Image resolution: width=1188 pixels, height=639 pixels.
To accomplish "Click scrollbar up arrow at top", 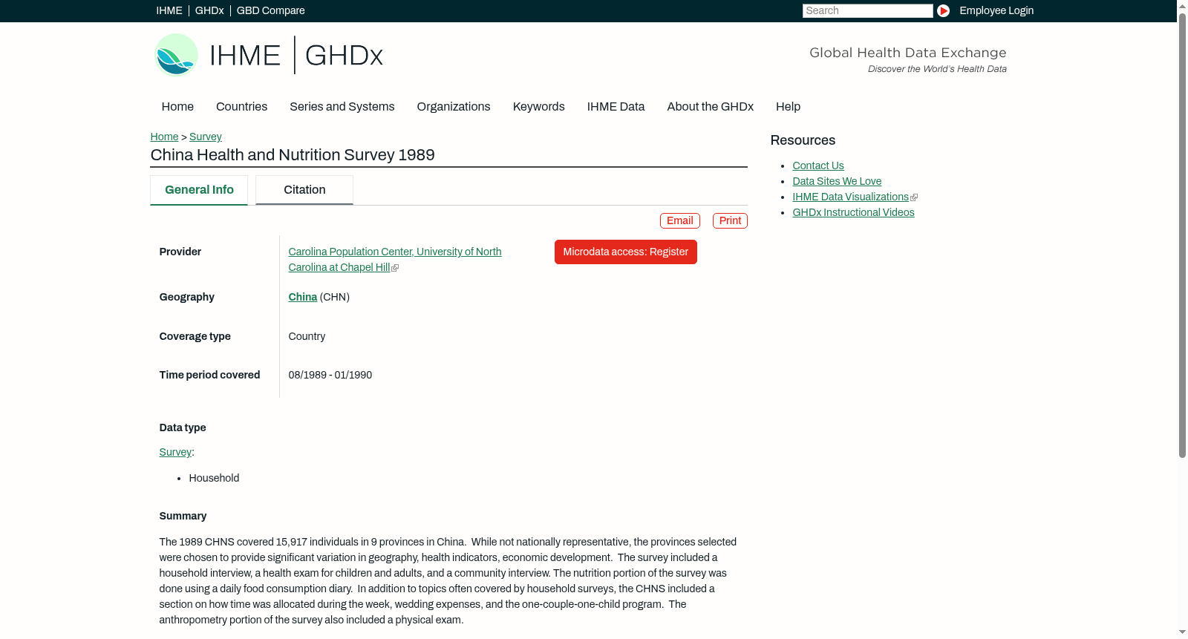I will click(x=1182, y=5).
